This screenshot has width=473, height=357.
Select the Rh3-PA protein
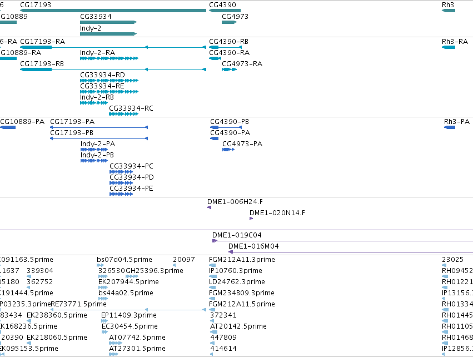tap(450, 127)
